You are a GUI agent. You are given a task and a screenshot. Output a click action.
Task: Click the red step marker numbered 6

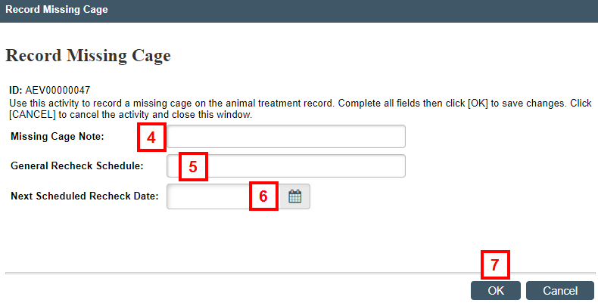click(263, 196)
